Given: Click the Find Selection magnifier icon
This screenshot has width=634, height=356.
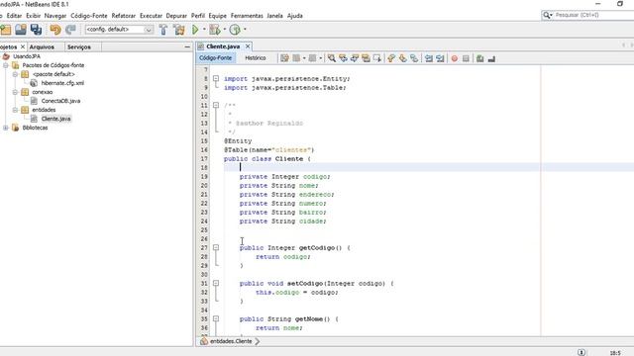Looking at the screenshot, I should point(332,58).
